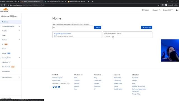Image resolution: width=179 pixels, height=101 pixels.
Task: Reload the page with refresh icon
Action: pyautogui.click(x=4, y=5)
